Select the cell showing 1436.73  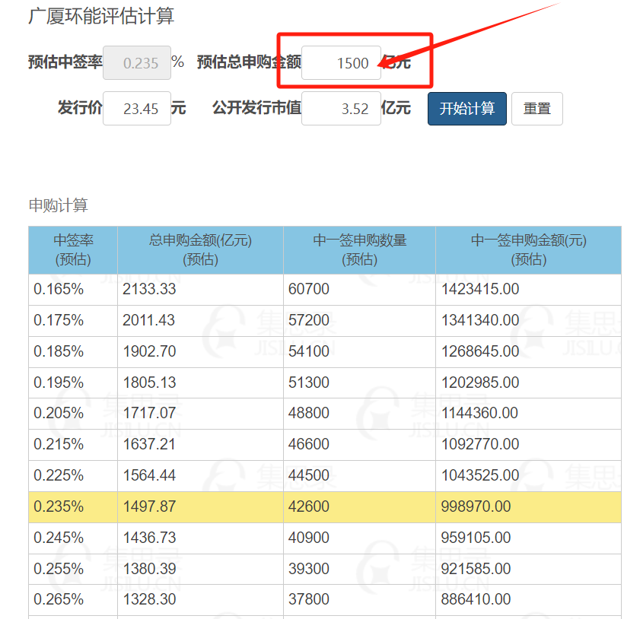pos(200,538)
